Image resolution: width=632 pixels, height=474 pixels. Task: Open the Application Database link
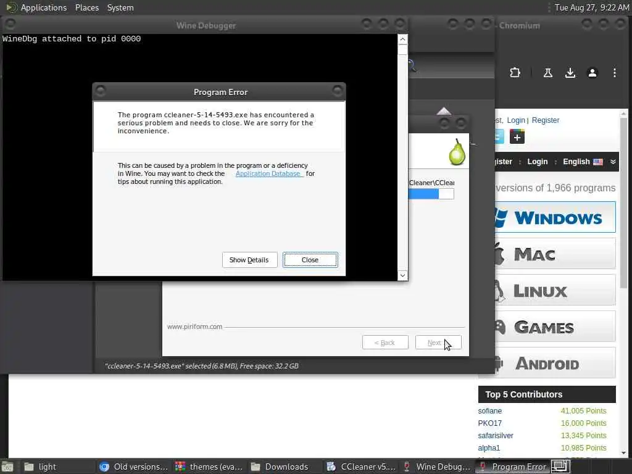point(268,173)
